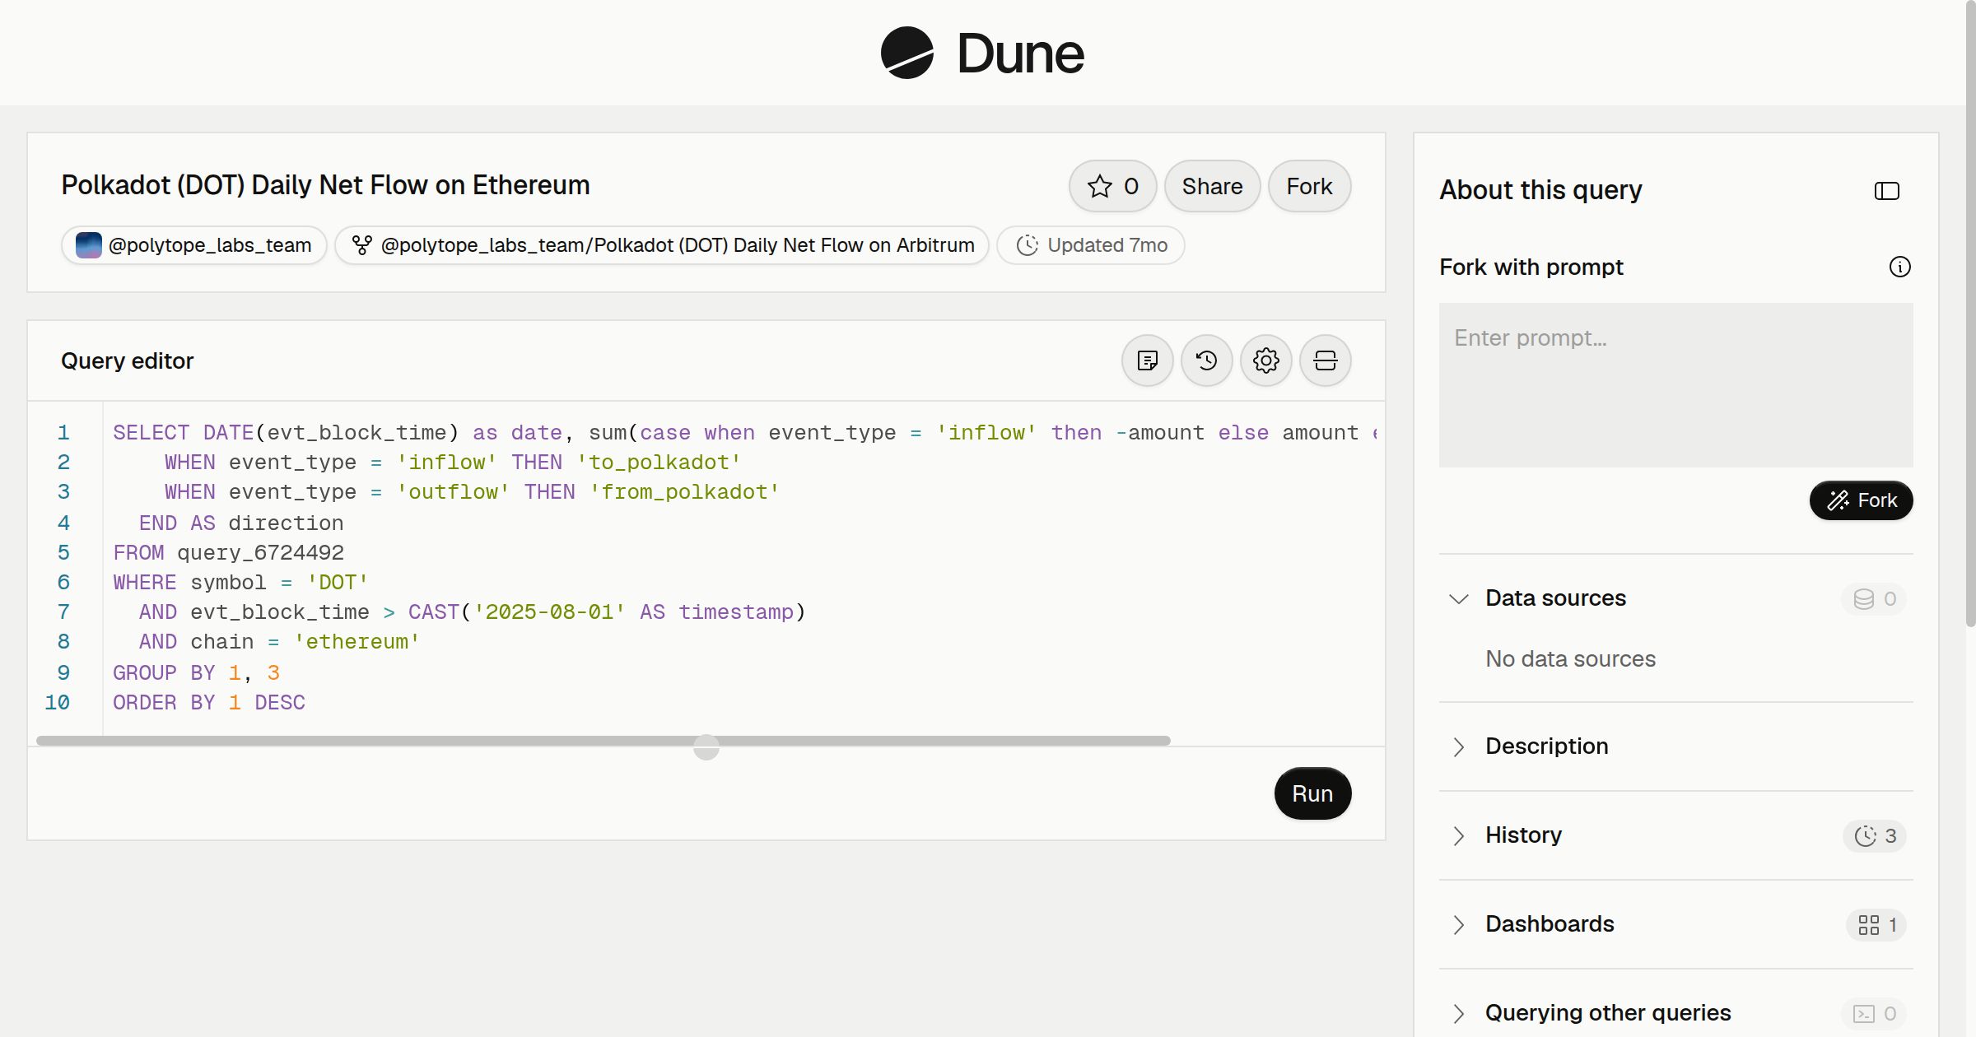
Task: Click 'END AS direction' on line 4
Action: pyautogui.click(x=241, y=523)
